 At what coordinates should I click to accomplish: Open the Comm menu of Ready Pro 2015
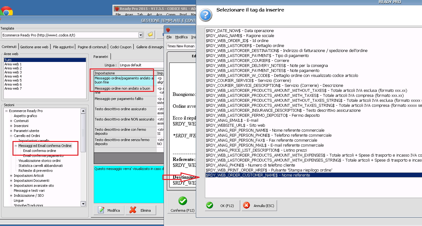pyautogui.click(x=171, y=15)
